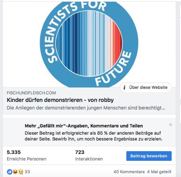This screenshot has width=181, height=177.
Task: View the 40 Kommentare
Action: pyautogui.click(x=129, y=172)
